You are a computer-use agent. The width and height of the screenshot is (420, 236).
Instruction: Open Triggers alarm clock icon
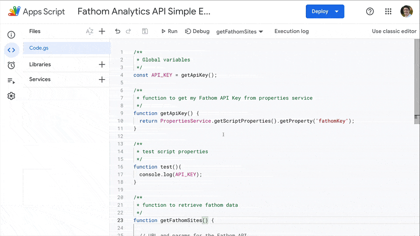tap(11, 65)
